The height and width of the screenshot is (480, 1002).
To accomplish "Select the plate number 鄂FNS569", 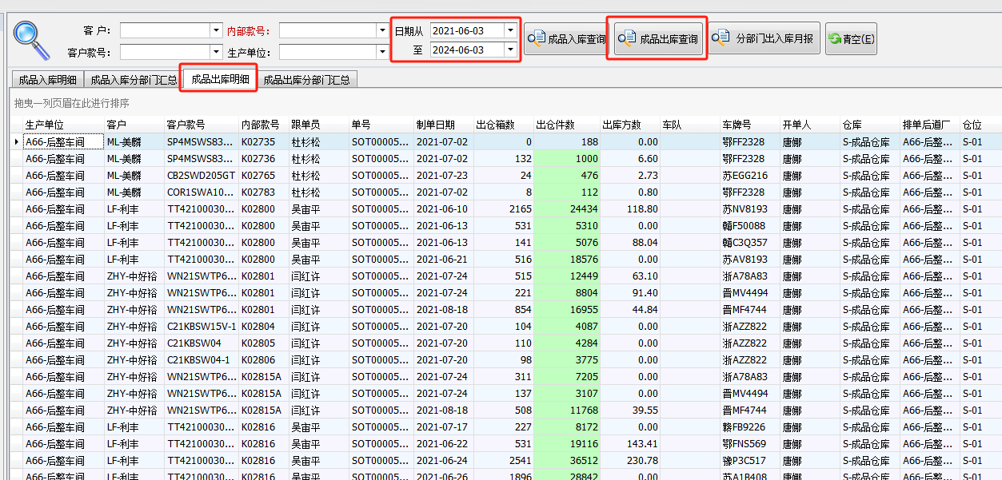I will pyautogui.click(x=750, y=443).
